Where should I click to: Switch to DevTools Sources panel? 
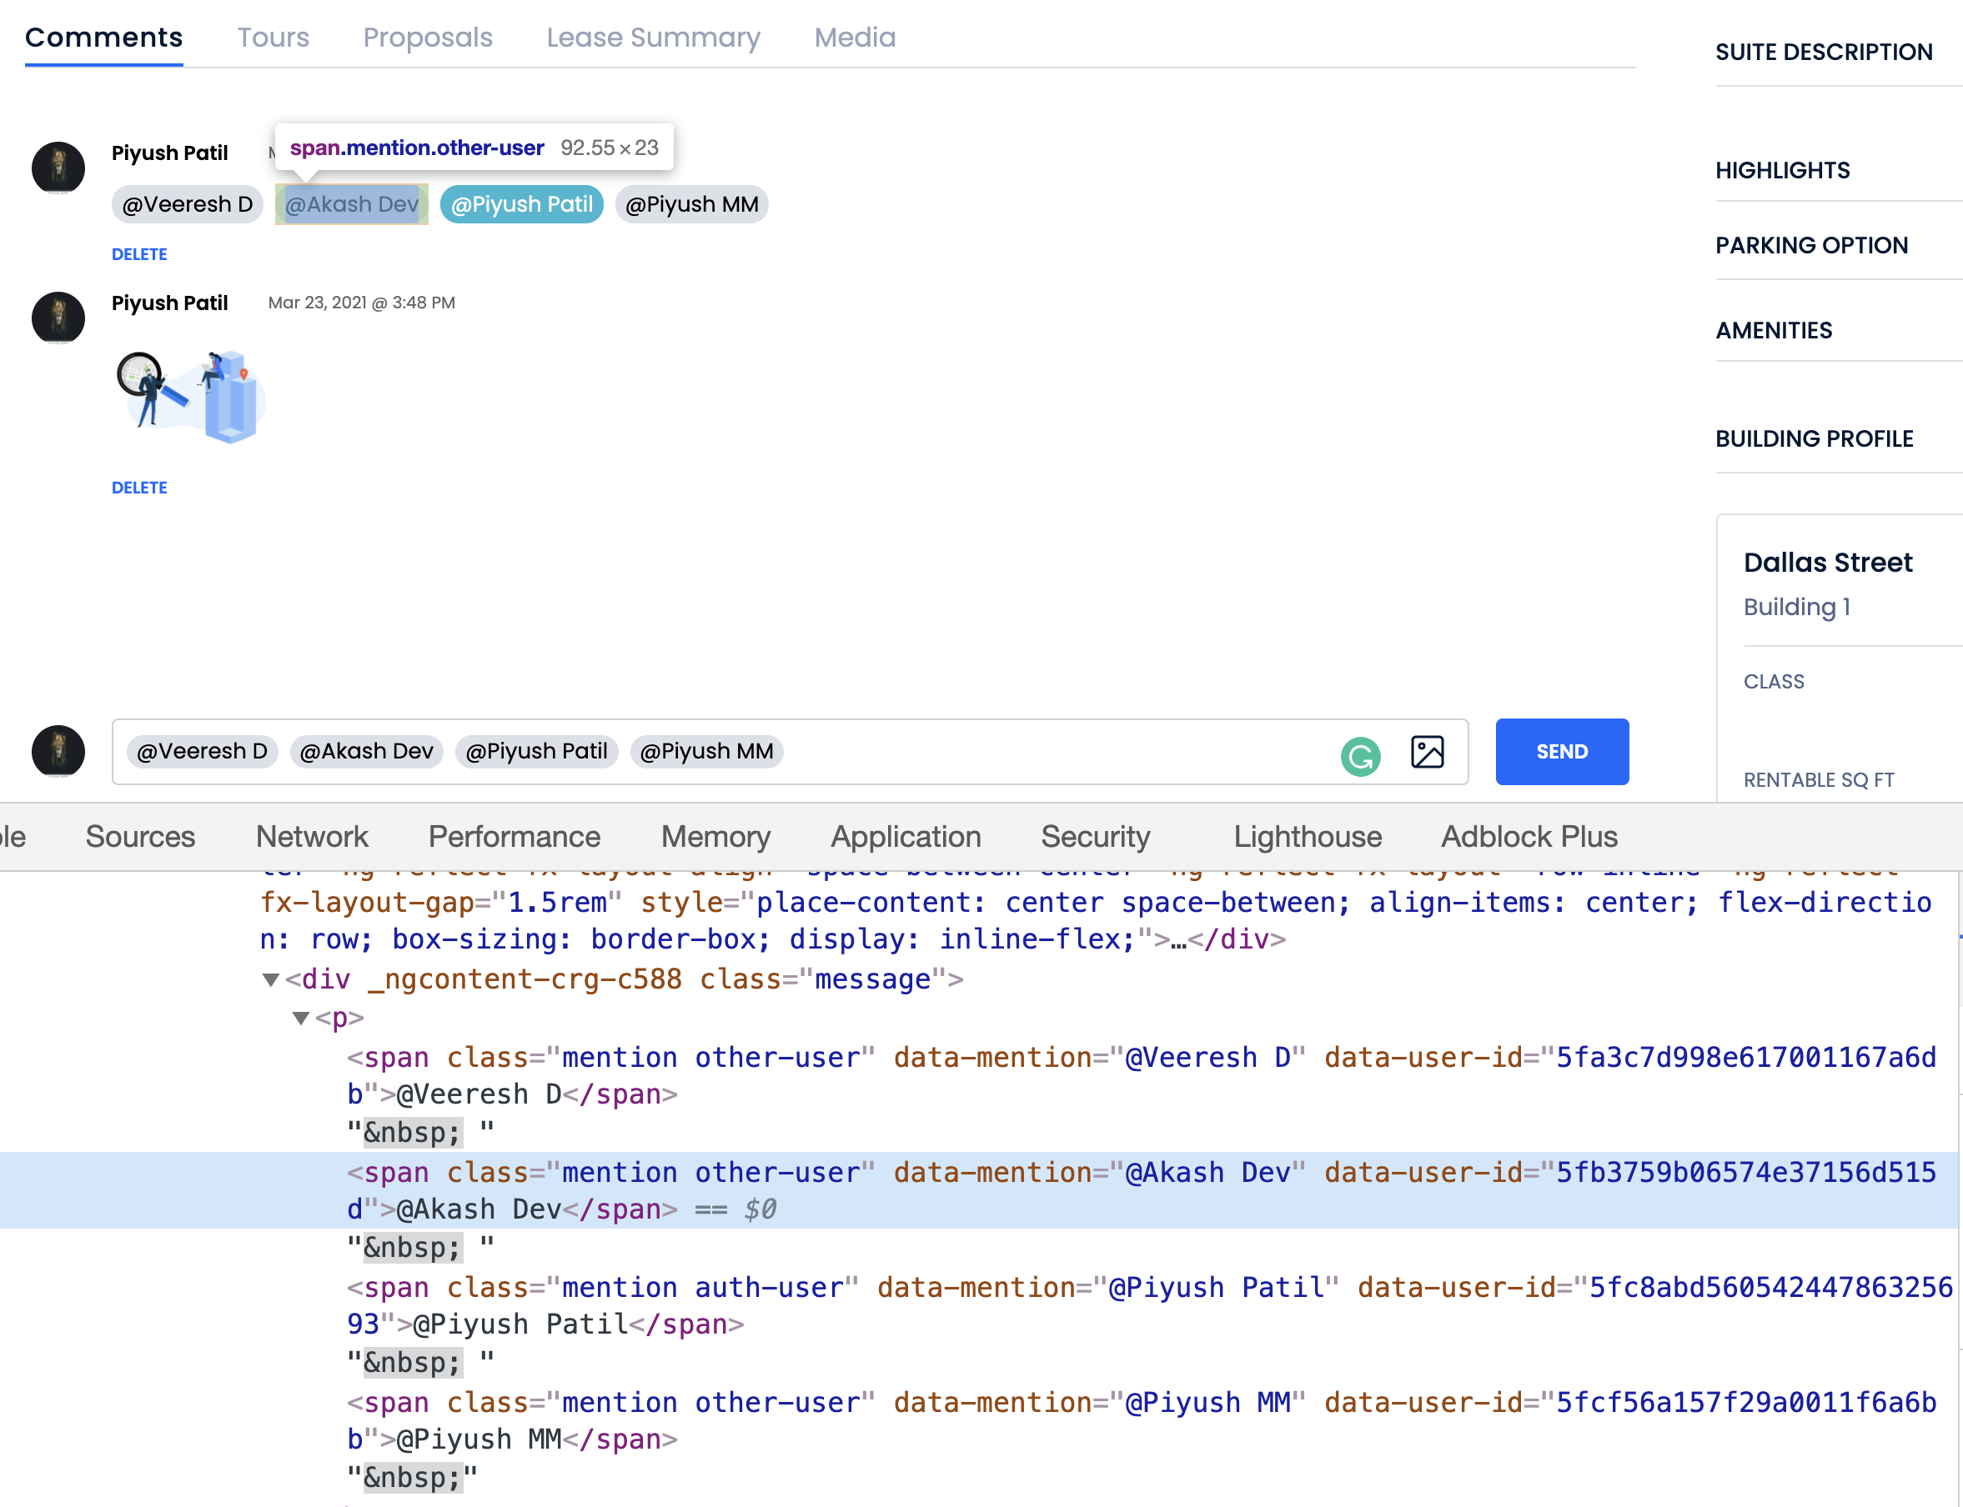coord(140,837)
